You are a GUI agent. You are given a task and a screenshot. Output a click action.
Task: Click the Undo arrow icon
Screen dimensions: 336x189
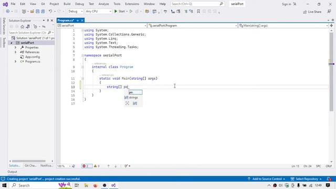(50, 12)
